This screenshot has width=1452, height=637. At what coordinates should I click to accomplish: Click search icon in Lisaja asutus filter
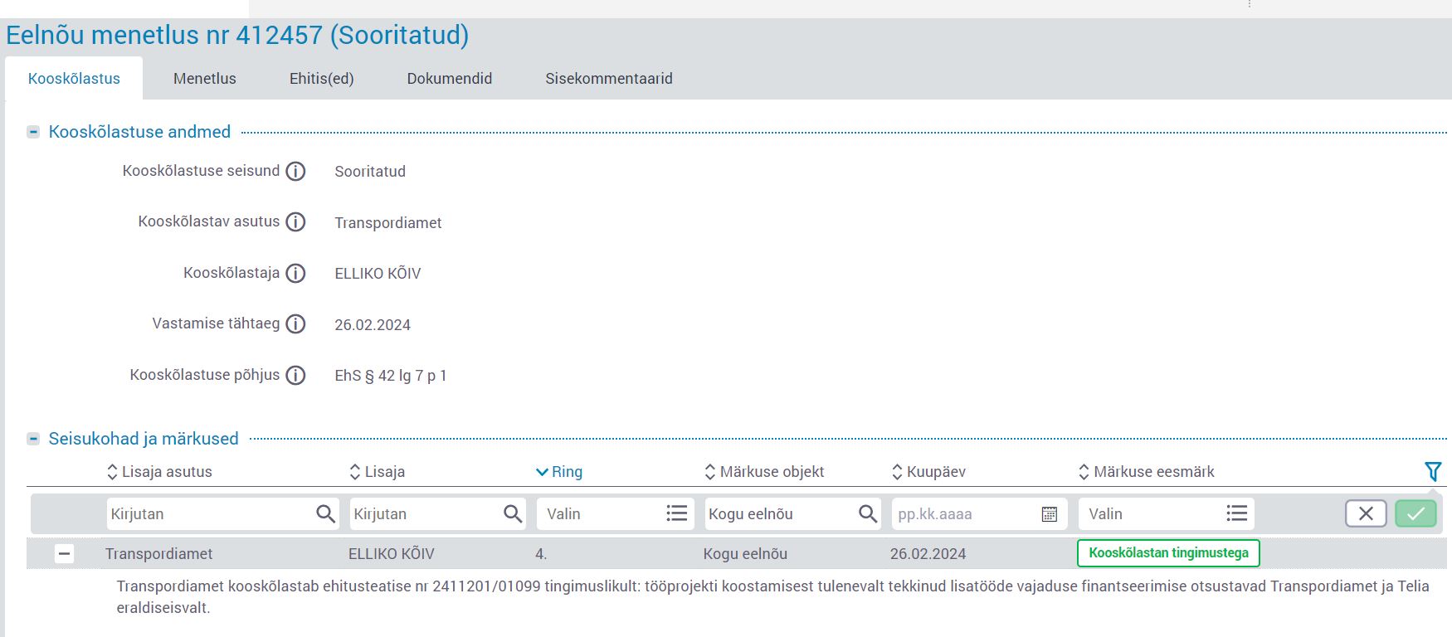pos(326,514)
